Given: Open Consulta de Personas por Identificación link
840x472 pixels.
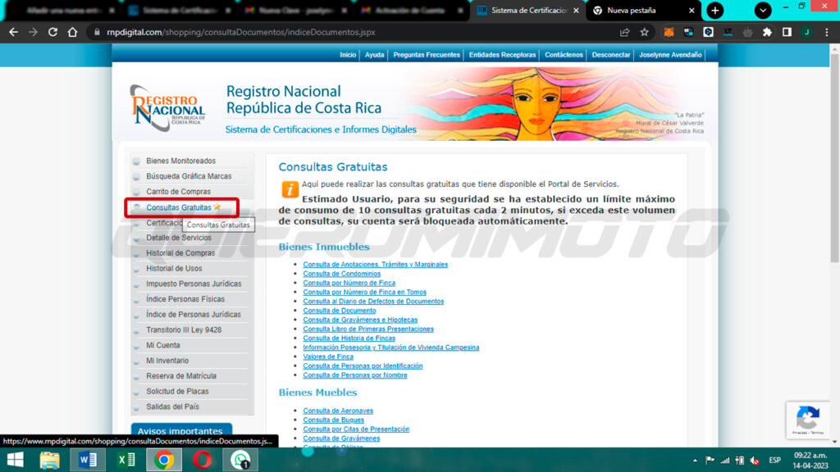Looking at the screenshot, I should point(363,366).
